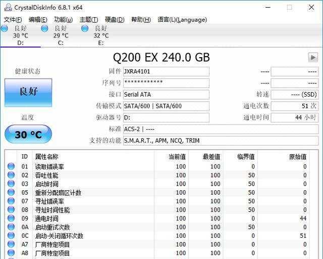The image size is (323, 259).
Task: Click status icon for attribute 0A 启动重试次数
Action: click(x=11, y=227)
